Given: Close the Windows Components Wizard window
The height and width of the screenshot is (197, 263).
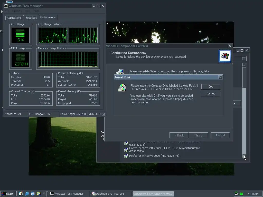Looking at the screenshot, I should pyautogui.click(x=230, y=46).
